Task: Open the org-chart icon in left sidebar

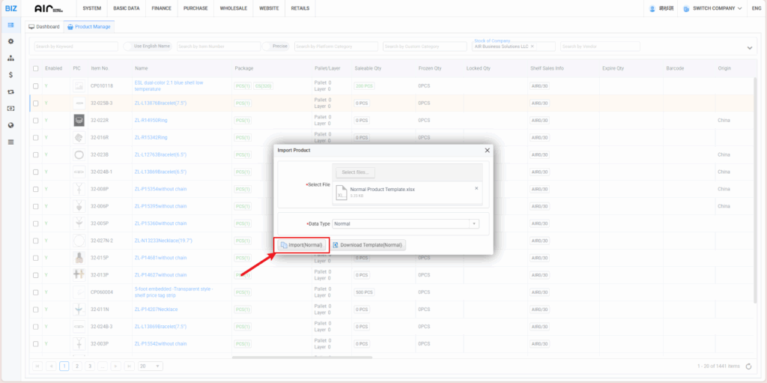Action: pos(10,58)
